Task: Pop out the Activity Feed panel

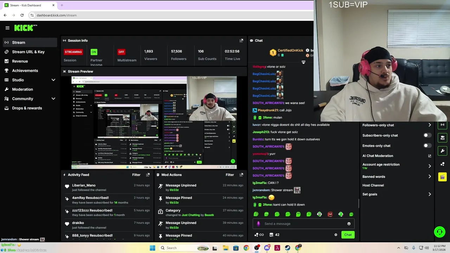Action: click(148, 175)
